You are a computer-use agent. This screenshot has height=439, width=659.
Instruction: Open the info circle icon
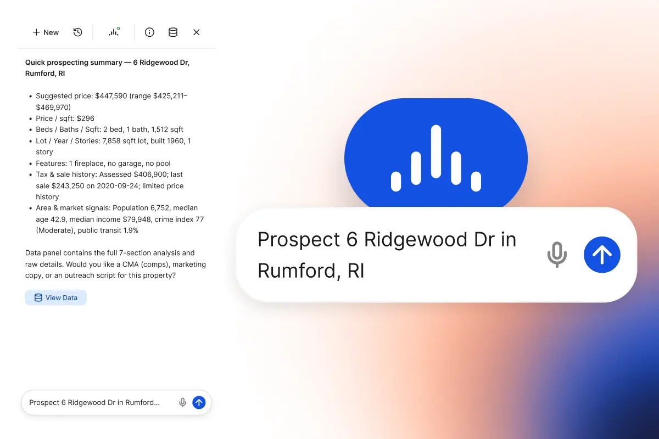click(x=149, y=32)
